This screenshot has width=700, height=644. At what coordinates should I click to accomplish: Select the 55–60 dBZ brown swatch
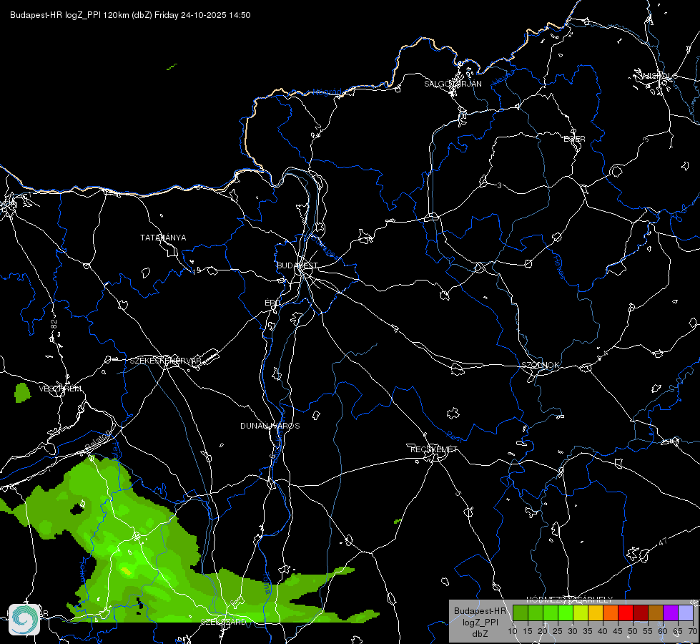[656, 613]
